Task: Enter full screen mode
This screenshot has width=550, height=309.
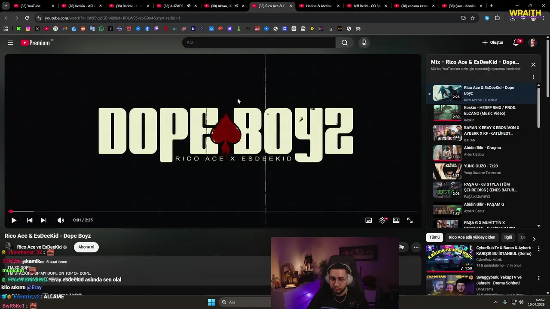Action: pyautogui.click(x=410, y=220)
